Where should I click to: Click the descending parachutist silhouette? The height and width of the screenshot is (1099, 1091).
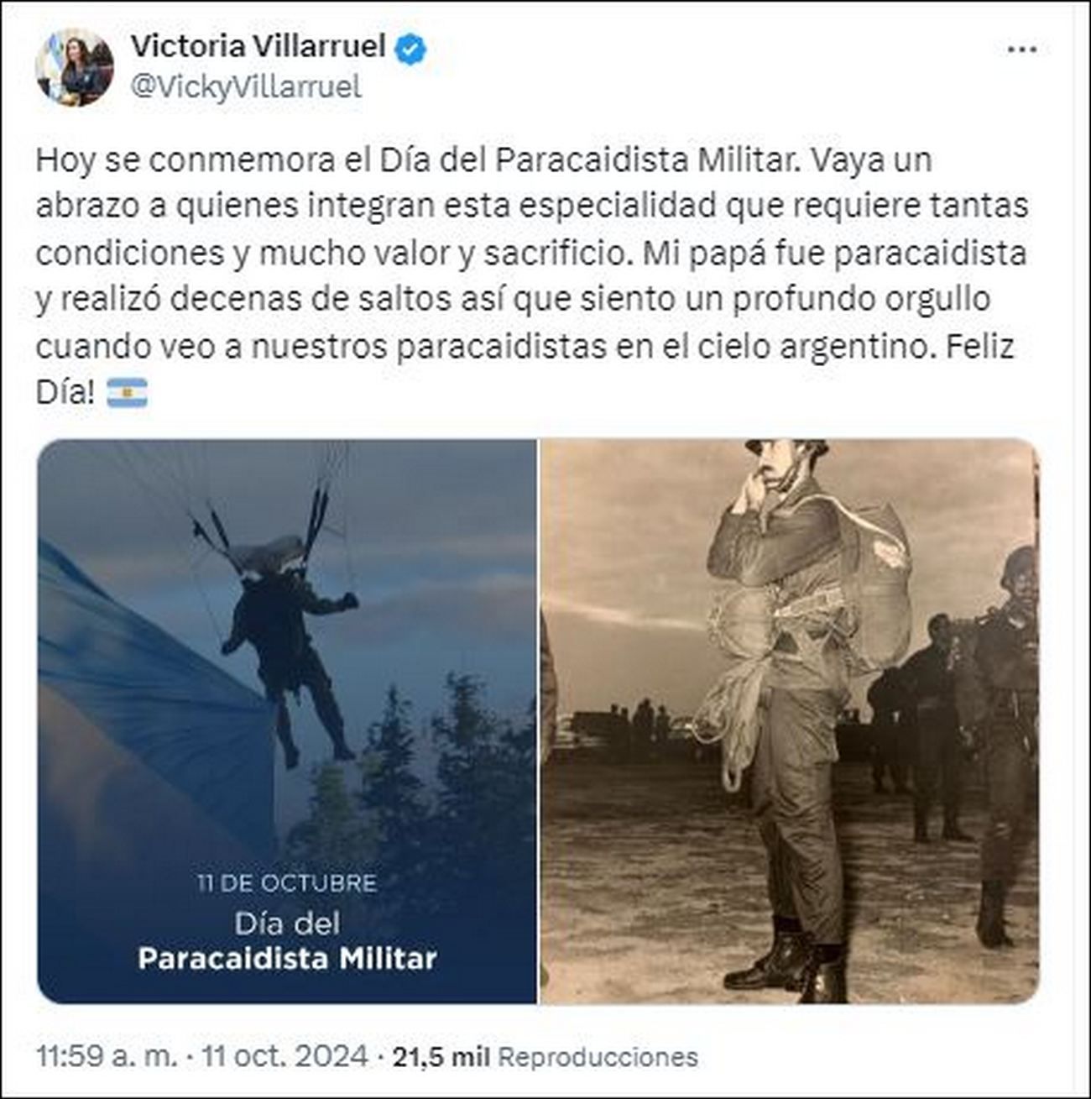coord(285,638)
